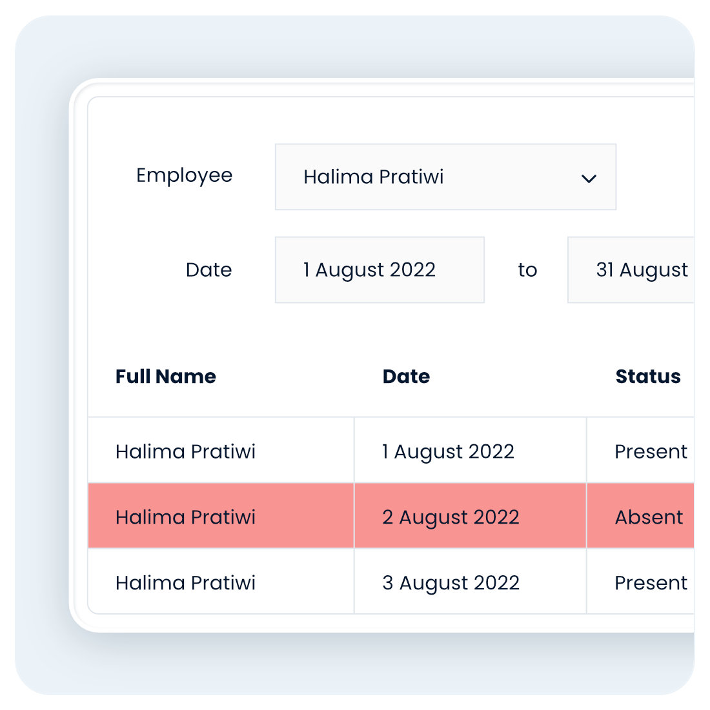Click the start date field 1 August 2022
Screen dimensions: 710x710
coord(380,270)
